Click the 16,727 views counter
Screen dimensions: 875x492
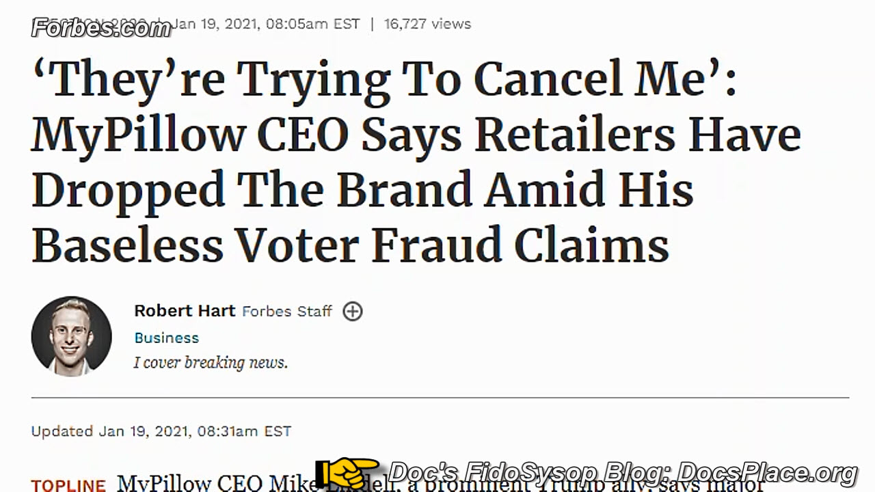coord(427,24)
